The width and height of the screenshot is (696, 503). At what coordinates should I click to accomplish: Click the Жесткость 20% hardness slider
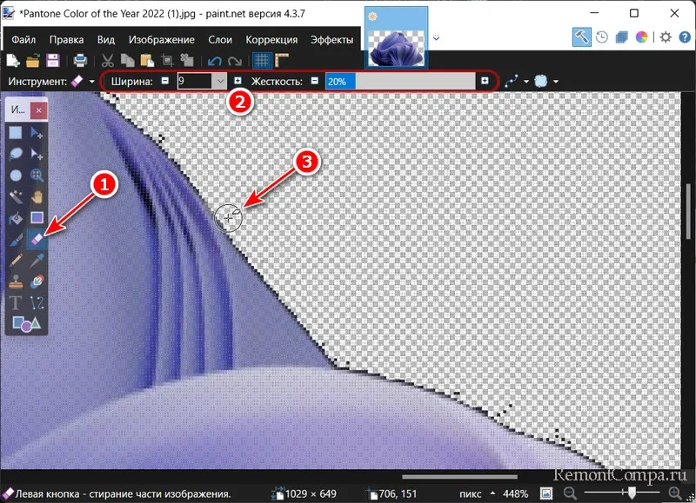400,82
